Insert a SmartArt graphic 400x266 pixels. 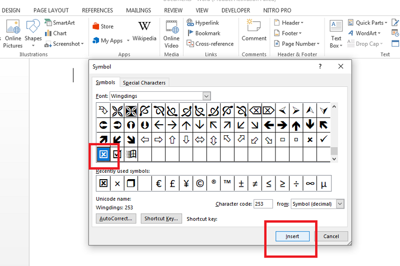[x=59, y=22]
